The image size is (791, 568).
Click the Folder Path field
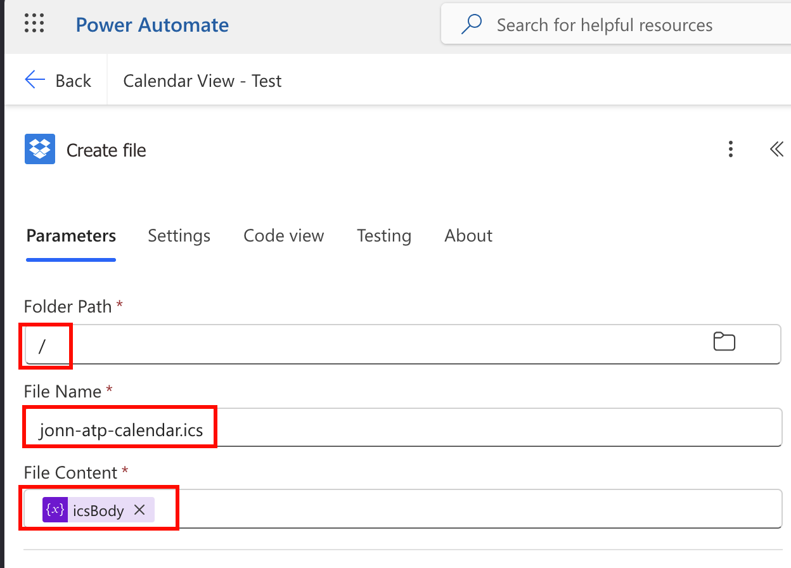point(402,344)
